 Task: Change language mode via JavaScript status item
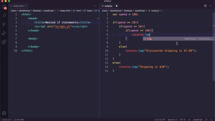tap(198, 120)
